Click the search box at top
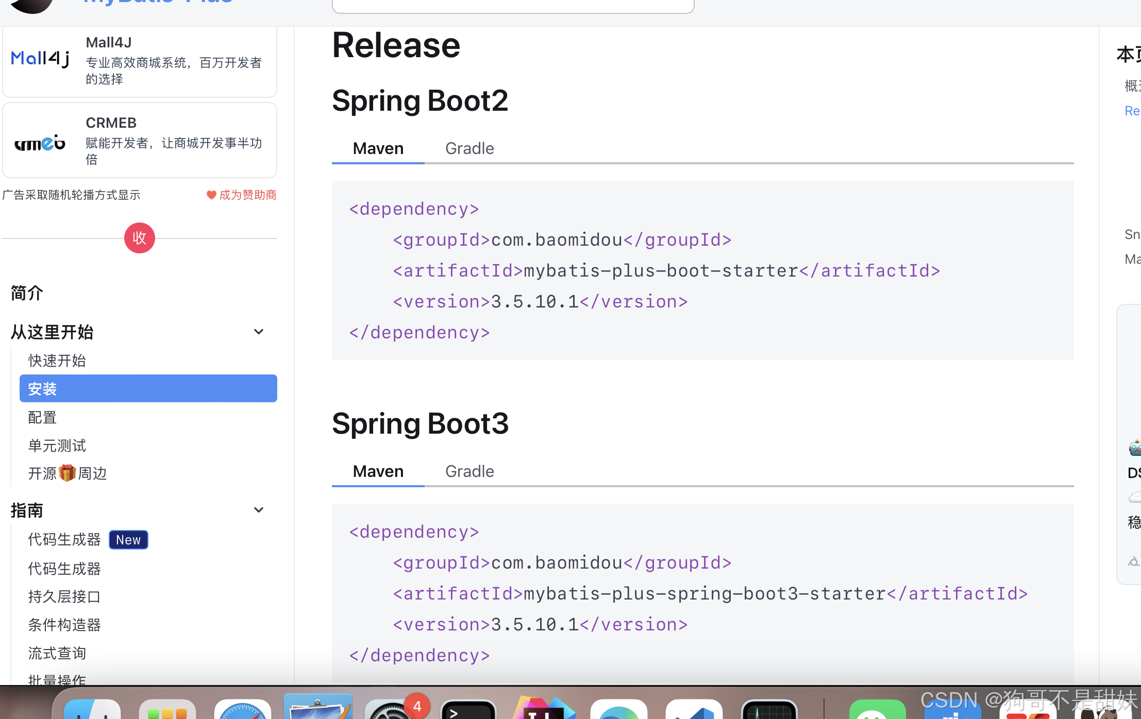Screen dimensions: 1141x719 [x=513, y=5]
